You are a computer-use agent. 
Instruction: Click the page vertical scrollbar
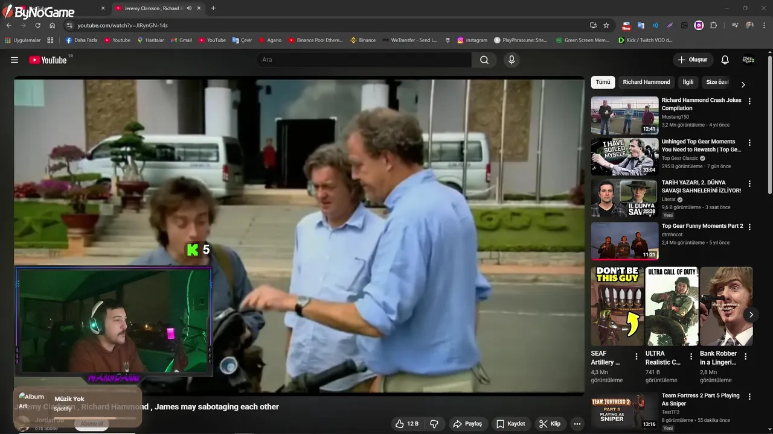tap(769, 125)
